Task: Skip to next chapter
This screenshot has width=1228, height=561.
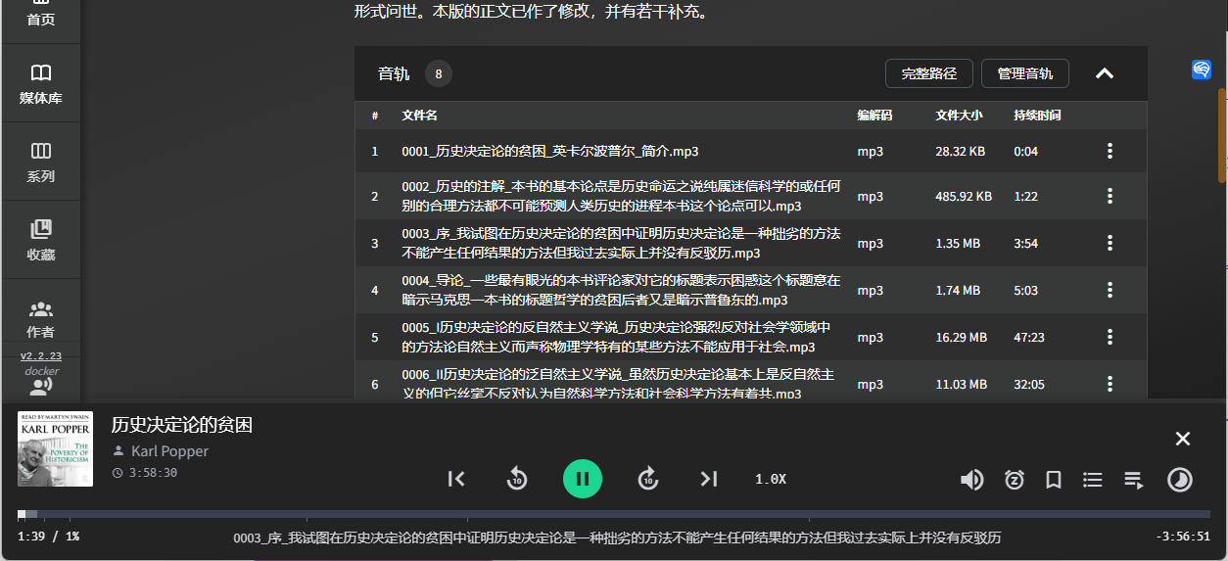Action: (709, 479)
